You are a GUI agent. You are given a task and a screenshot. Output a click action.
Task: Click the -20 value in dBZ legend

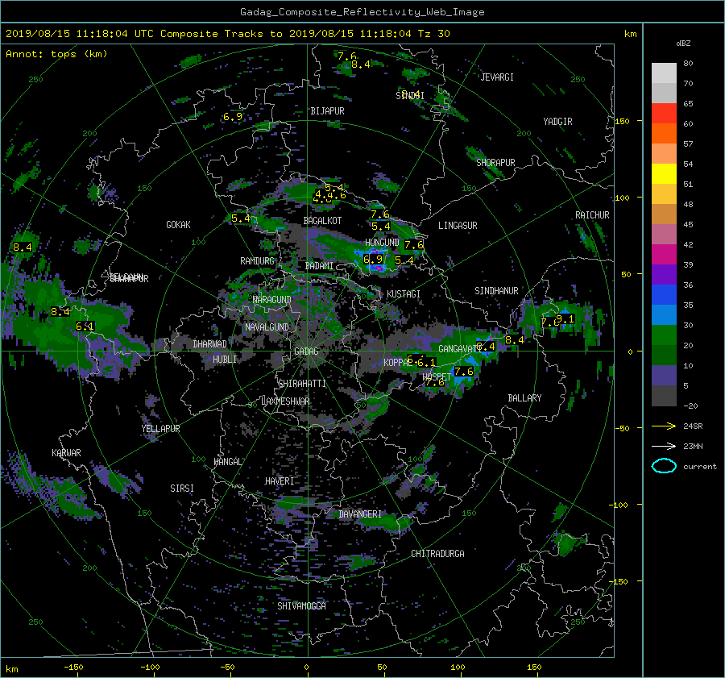point(690,406)
